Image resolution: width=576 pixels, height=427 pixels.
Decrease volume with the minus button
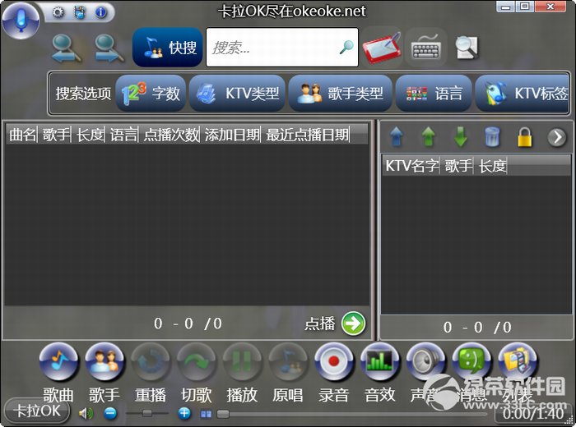tap(110, 413)
